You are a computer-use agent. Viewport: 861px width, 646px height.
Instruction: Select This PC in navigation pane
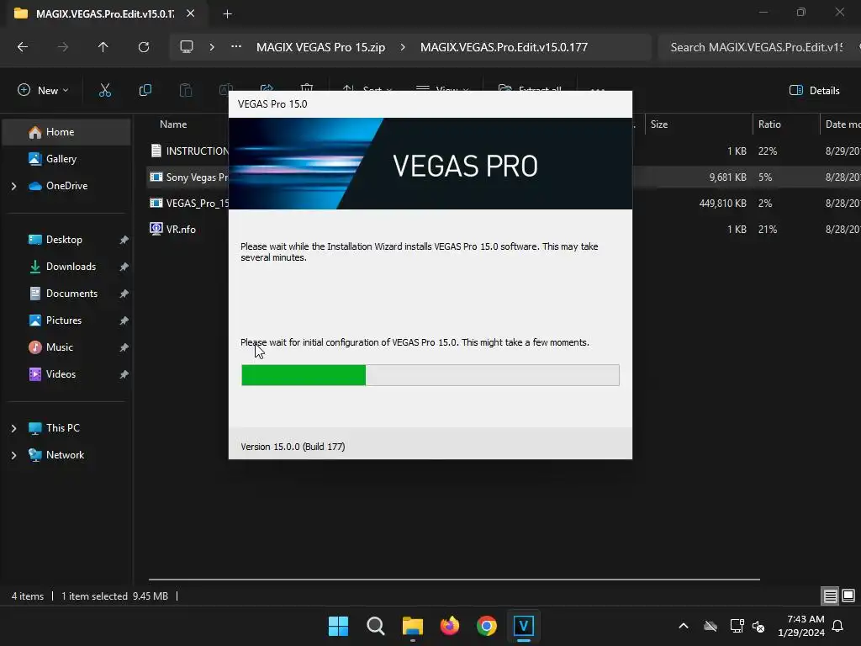tap(62, 428)
